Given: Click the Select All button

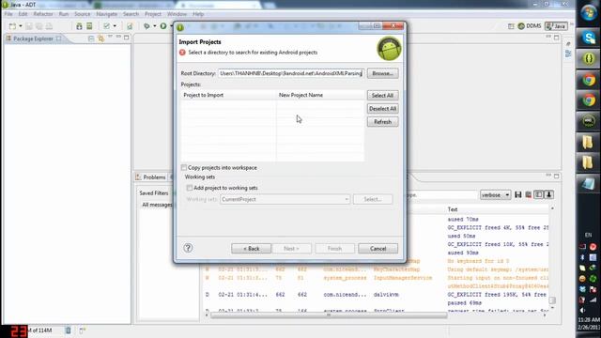Looking at the screenshot, I should (382, 95).
